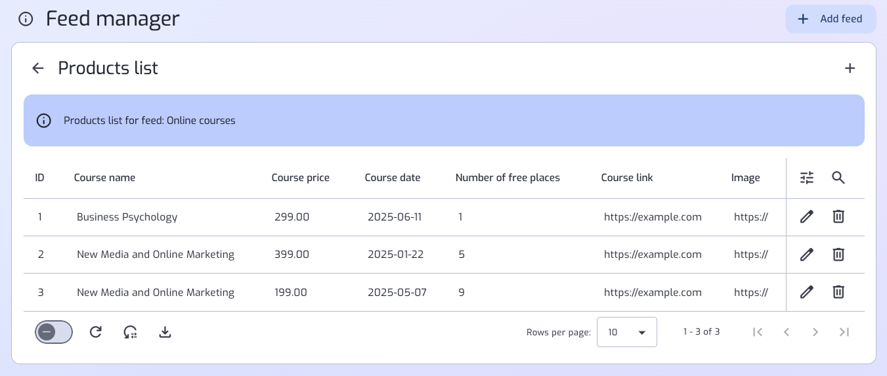Click the download icon below the table

165,332
